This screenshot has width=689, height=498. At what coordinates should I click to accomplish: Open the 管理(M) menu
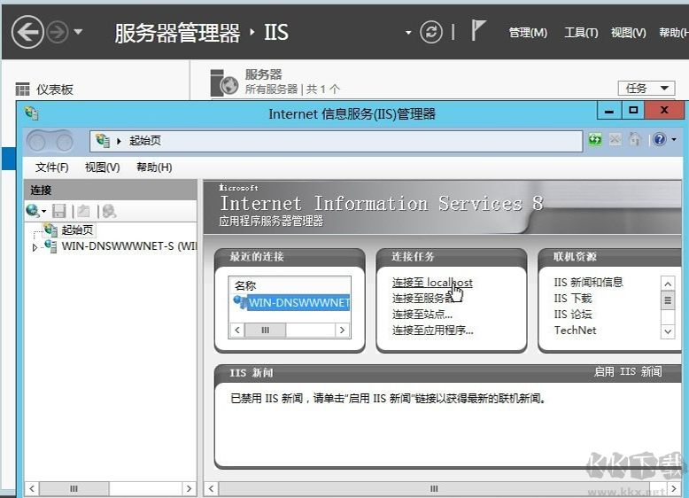(x=528, y=33)
